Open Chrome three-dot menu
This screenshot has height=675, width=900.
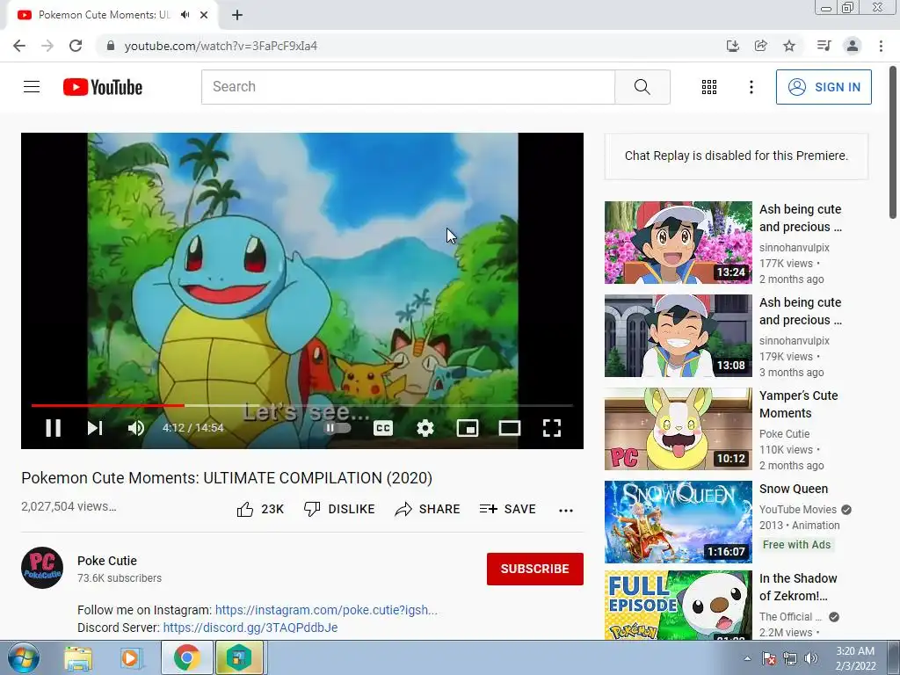click(x=881, y=46)
